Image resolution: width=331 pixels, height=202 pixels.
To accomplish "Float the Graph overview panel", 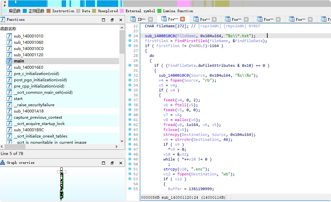I will click(x=112, y=163).
